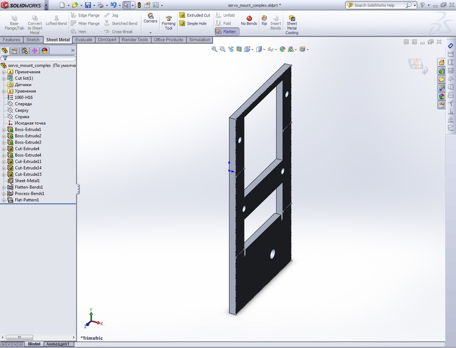The height and width of the screenshot is (348, 456).
Task: Select the Miter Flange tool
Action: pos(85,23)
